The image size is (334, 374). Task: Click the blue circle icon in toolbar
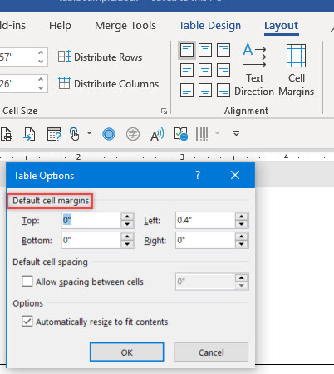pyautogui.click(x=109, y=134)
